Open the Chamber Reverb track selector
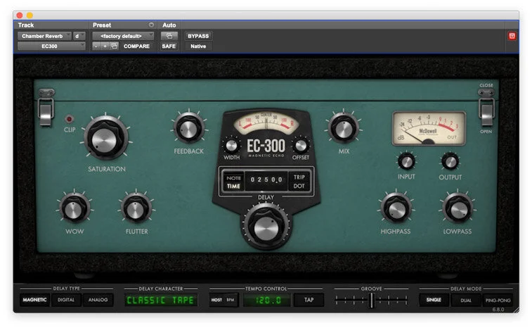The height and width of the screenshot is (328, 532). (44, 36)
